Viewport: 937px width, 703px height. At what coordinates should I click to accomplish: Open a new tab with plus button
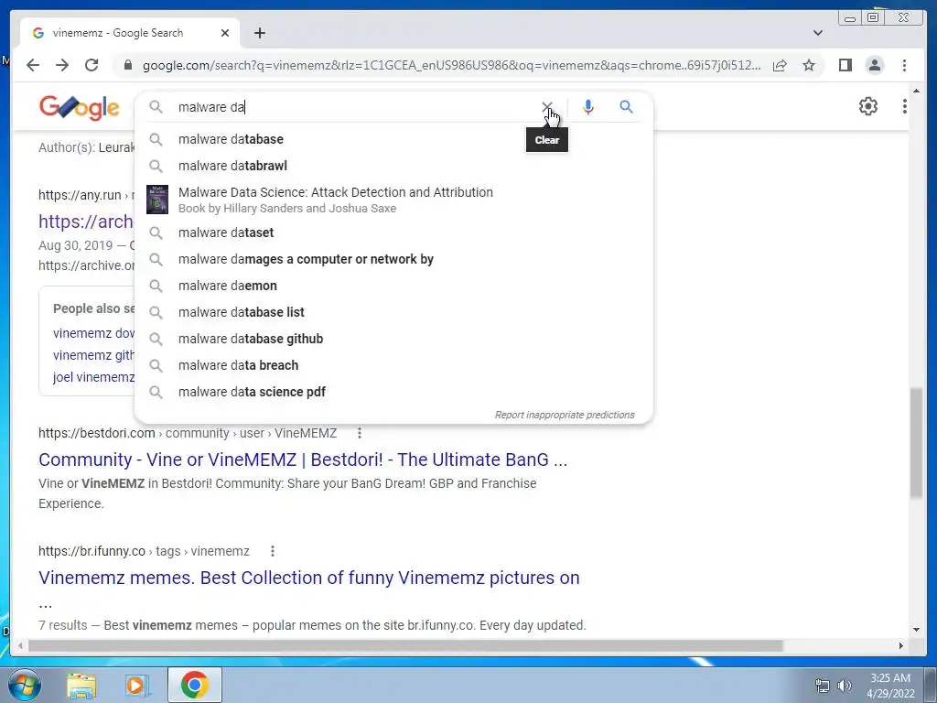click(259, 33)
